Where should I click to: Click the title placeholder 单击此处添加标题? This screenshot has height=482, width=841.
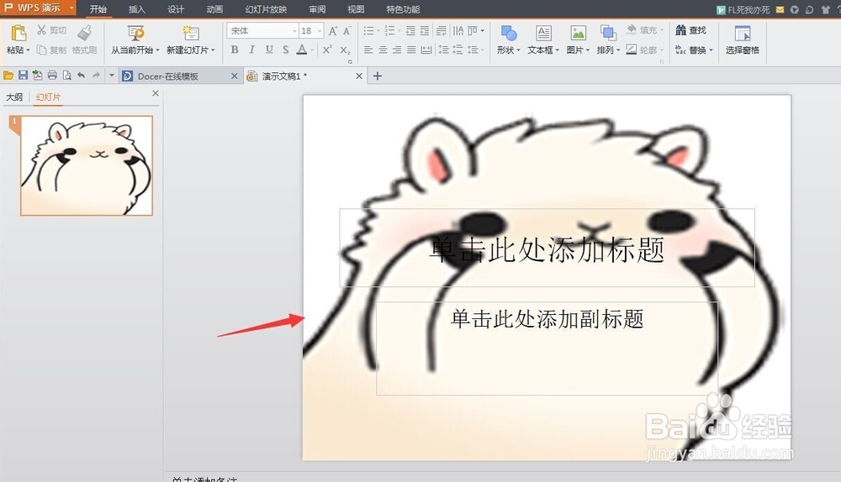pyautogui.click(x=547, y=248)
